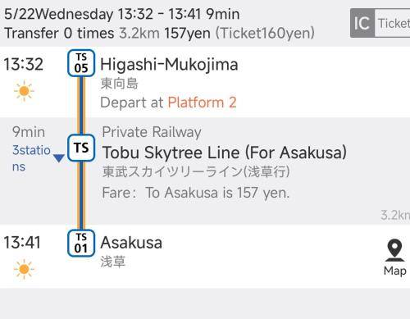Click the 13:41 arrival time
Screen dimensions: 410x319
tap(22, 243)
